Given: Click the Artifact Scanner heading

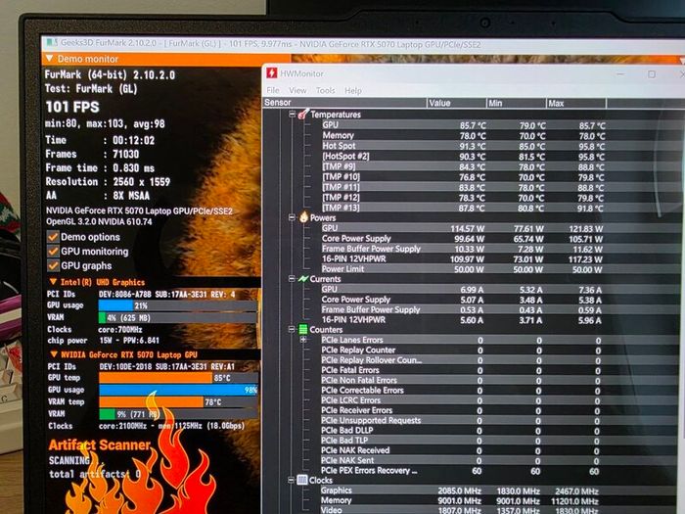Looking at the screenshot, I should point(99,444).
